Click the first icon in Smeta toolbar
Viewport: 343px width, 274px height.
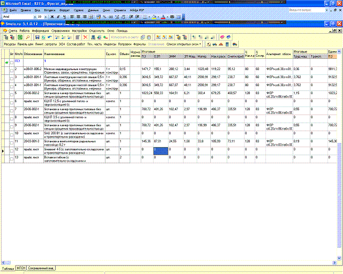coord(6,37)
